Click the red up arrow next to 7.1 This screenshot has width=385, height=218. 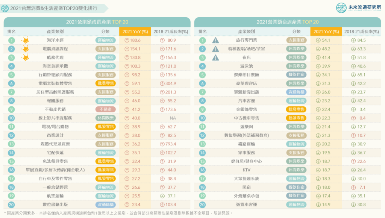pos(353,187)
